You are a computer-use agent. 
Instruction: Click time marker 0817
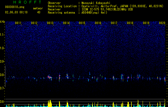pos(114,23)
